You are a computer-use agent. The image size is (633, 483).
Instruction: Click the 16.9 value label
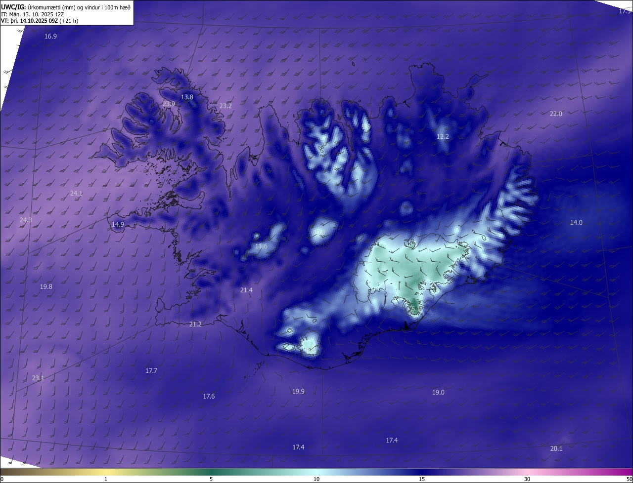pos(50,37)
